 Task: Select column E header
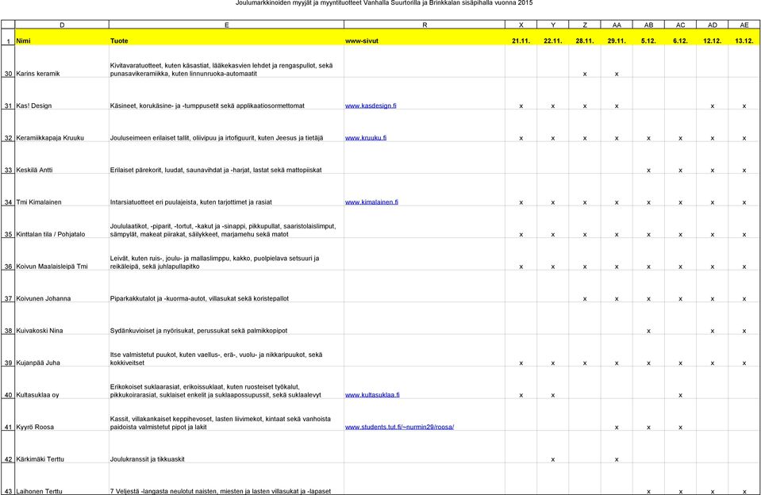[227, 25]
